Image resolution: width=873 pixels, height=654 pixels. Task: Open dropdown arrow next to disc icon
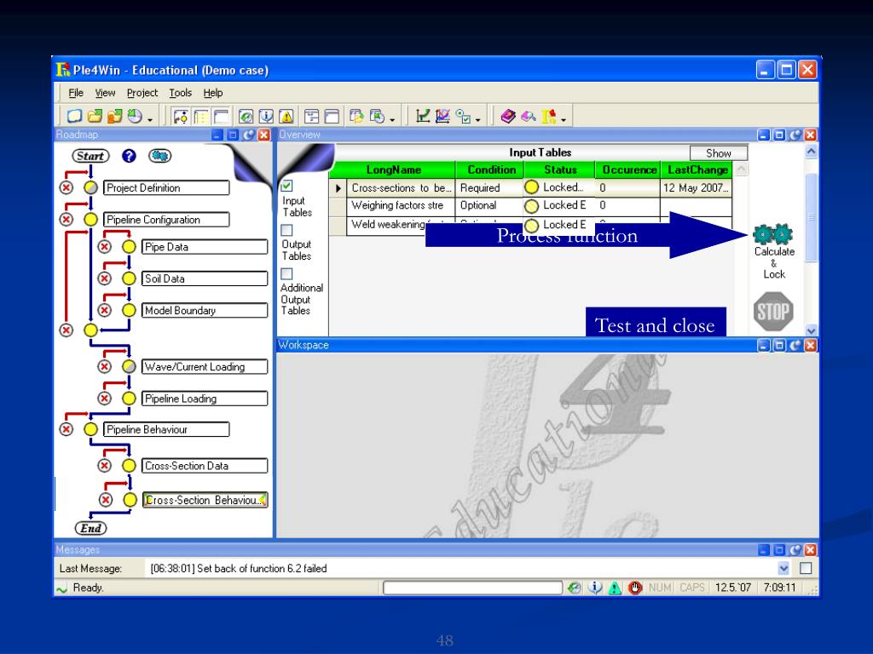(x=150, y=119)
